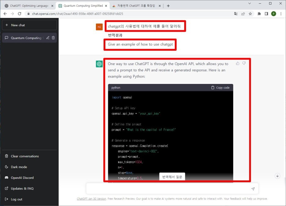Click the orange HJ user avatar
286x206 pixels.
coord(99,27)
